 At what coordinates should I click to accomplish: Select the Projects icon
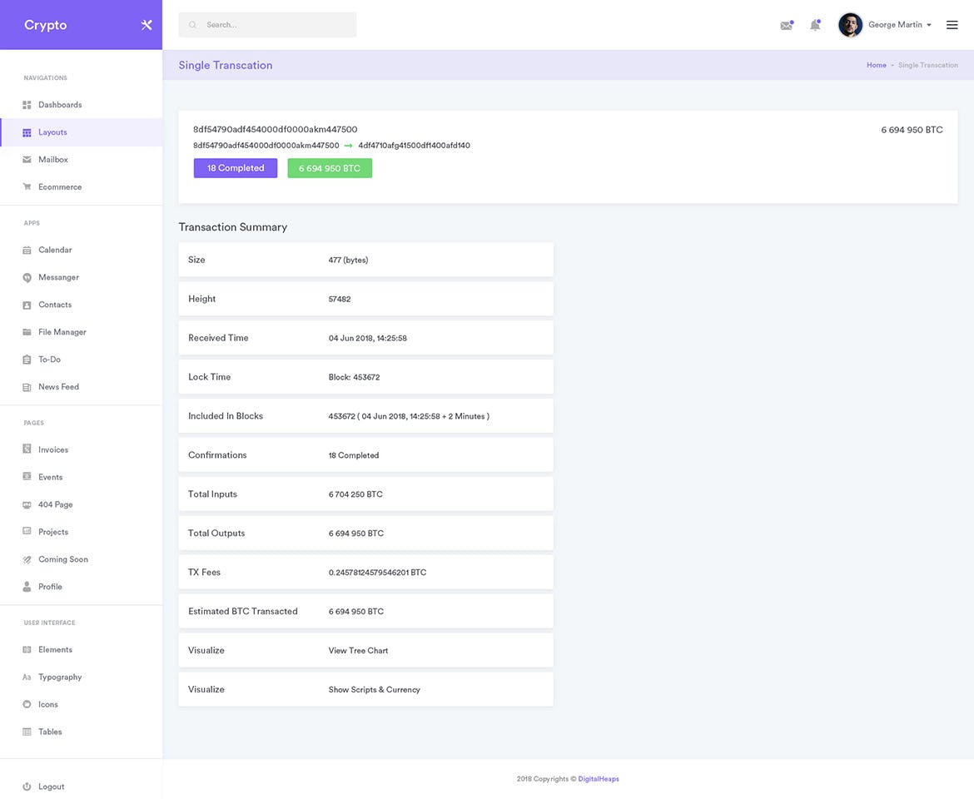(26, 531)
